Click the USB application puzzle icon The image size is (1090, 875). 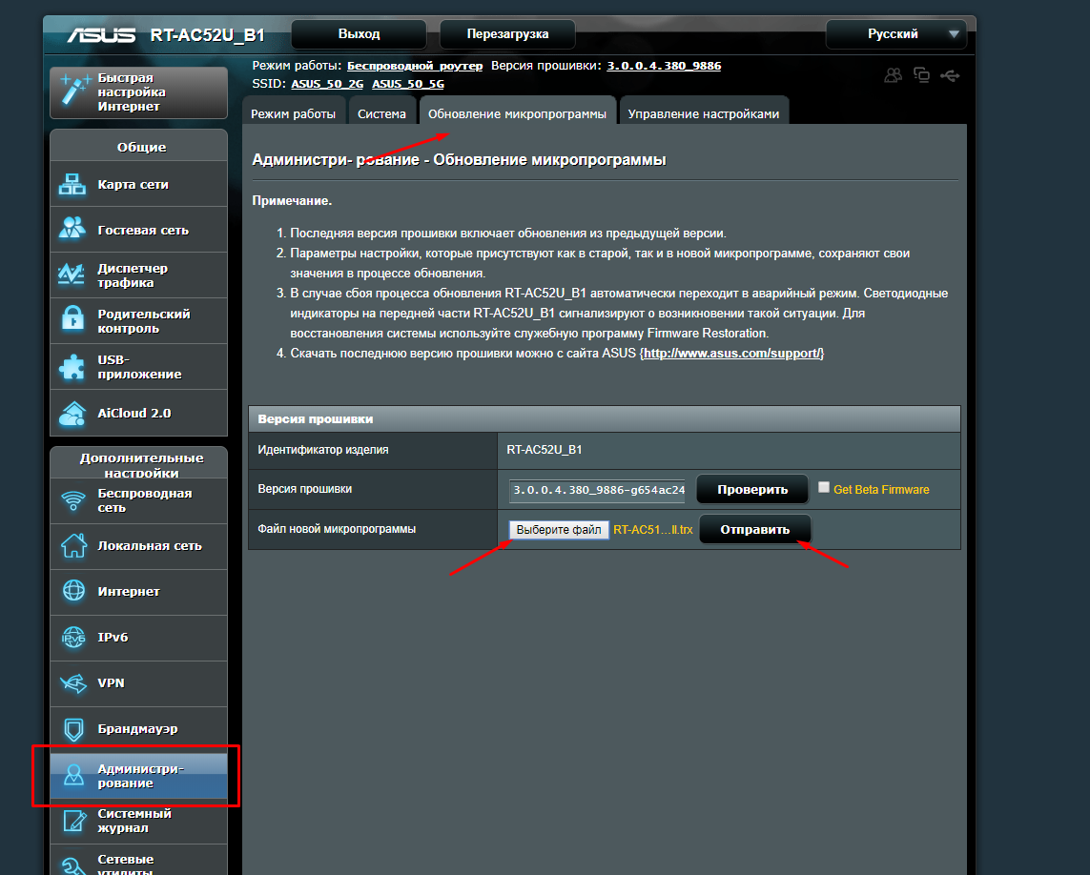pyautogui.click(x=72, y=367)
